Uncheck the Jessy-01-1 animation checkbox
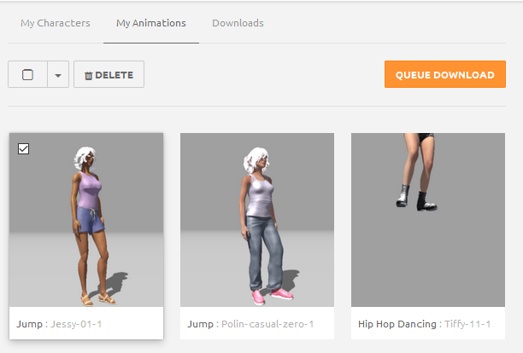Screen dimensions: 523x353 [23, 148]
